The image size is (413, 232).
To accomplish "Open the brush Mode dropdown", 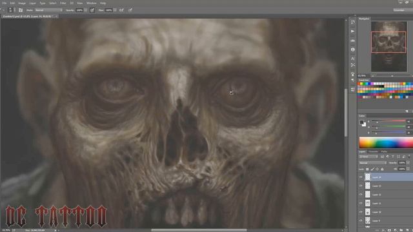I will [48, 10].
